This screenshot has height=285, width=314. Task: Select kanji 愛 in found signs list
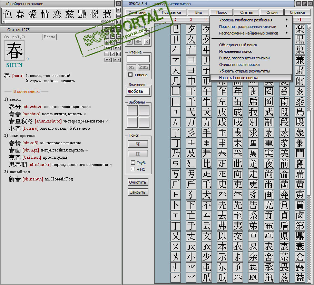tap(32, 14)
